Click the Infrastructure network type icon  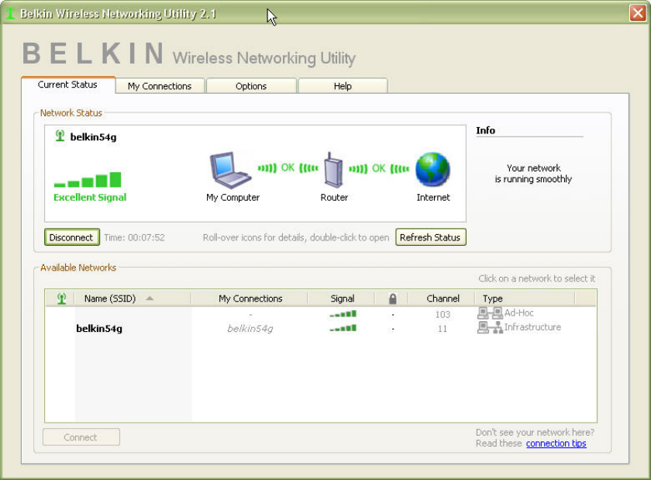[490, 327]
